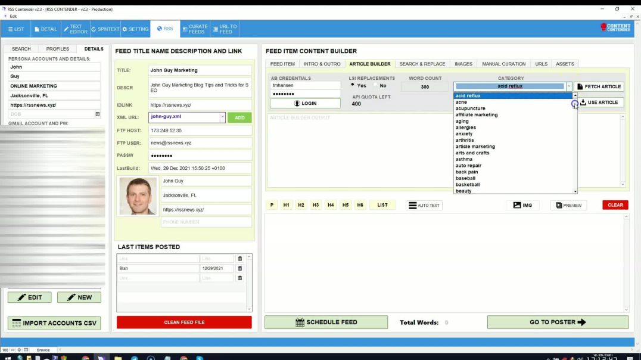The image size is (641, 360).
Task: Open the SPINTEXT tool
Action: click(105, 29)
